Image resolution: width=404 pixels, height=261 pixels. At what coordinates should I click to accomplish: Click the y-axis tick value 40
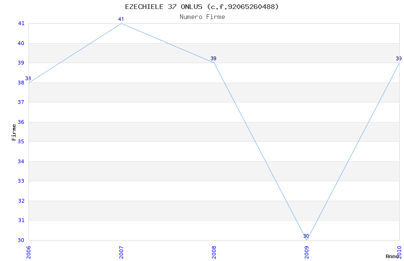pyautogui.click(x=21, y=43)
